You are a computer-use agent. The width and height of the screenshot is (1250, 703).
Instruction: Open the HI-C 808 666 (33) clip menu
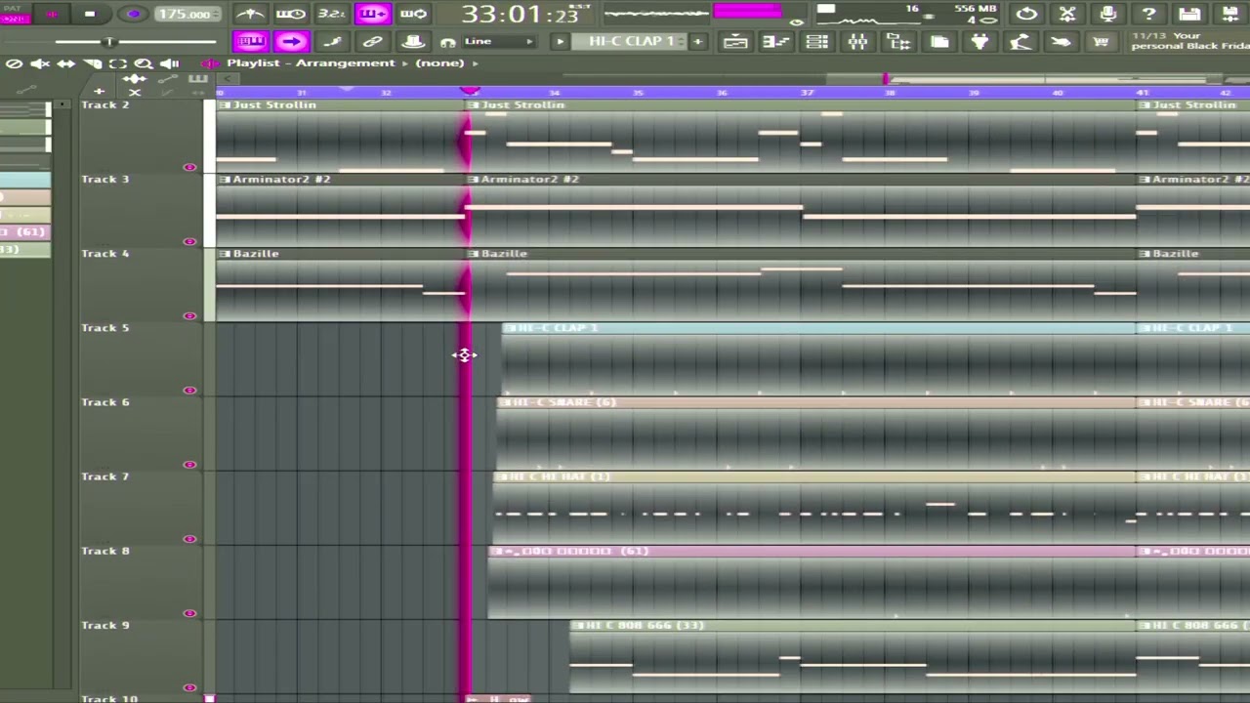click(577, 625)
